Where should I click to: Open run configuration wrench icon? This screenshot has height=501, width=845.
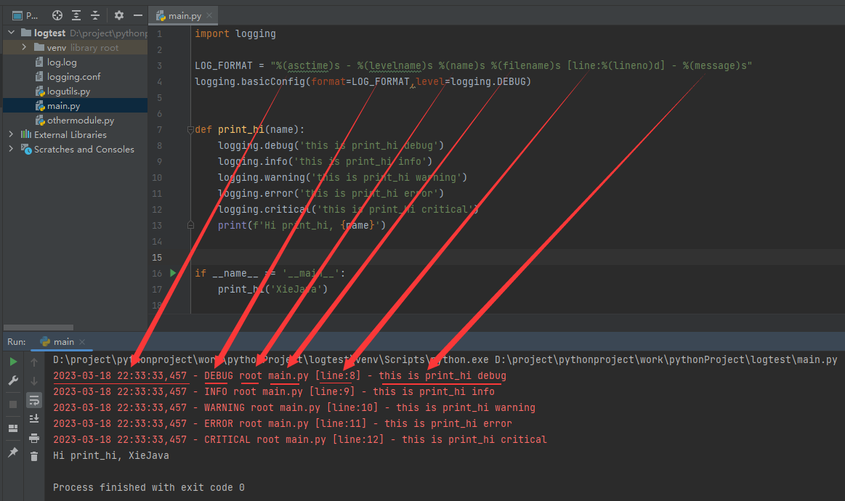pyautogui.click(x=13, y=380)
